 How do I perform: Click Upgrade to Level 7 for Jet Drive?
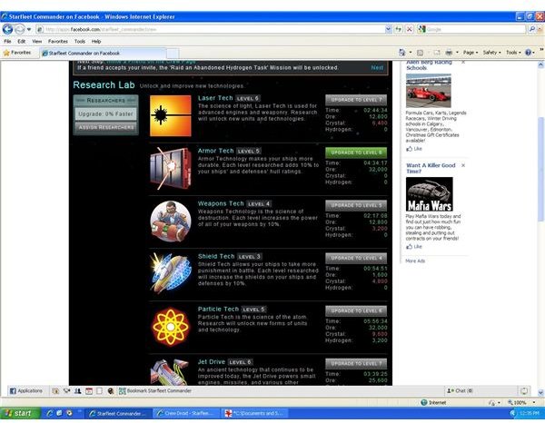[356, 364]
